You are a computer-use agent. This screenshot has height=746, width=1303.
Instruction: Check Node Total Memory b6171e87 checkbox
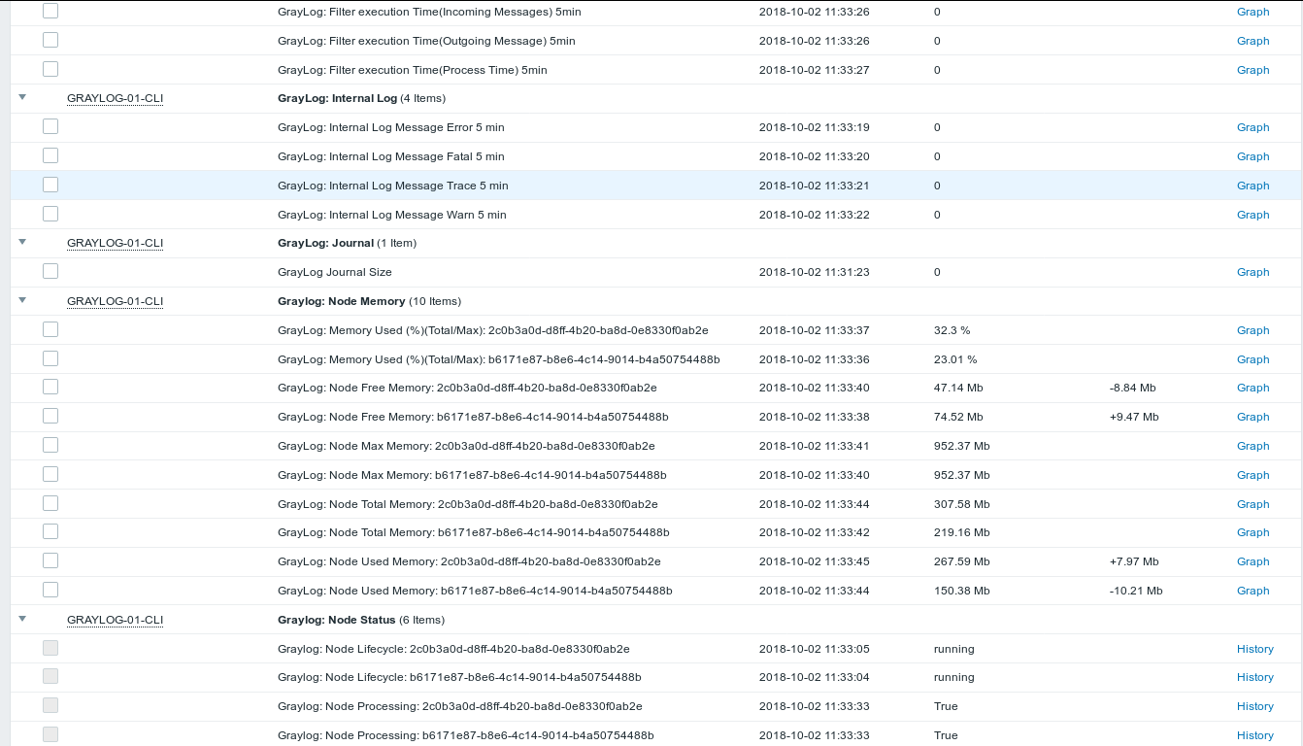pos(50,531)
